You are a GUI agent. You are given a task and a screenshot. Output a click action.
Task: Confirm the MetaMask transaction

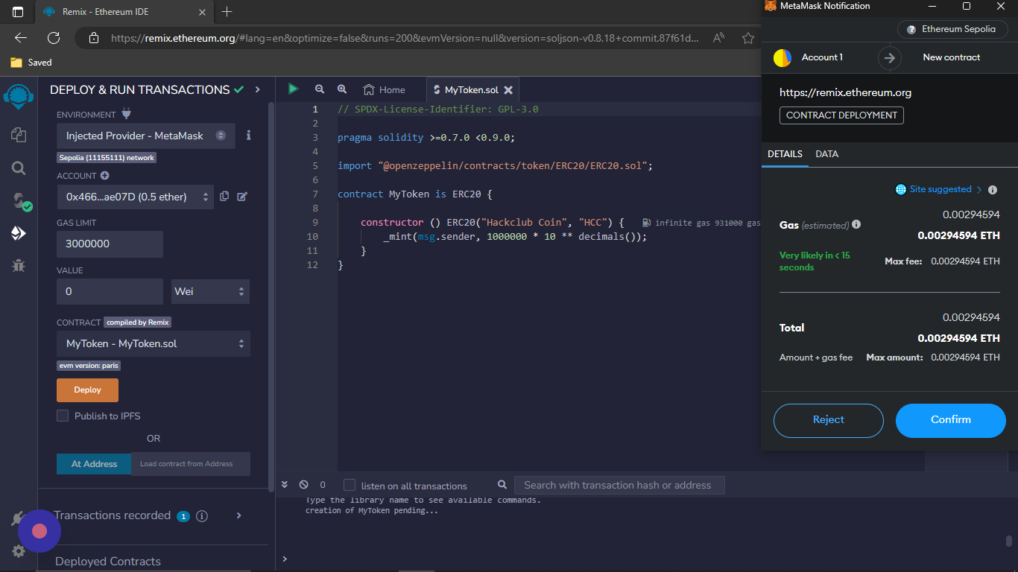click(950, 420)
